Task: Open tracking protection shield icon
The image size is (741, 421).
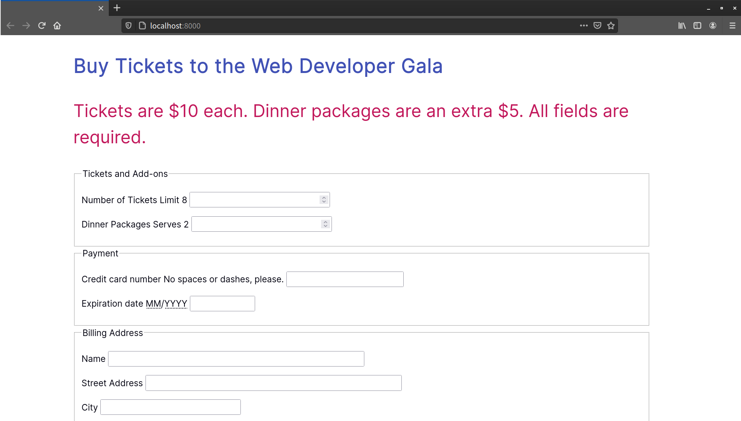Action: coord(129,25)
